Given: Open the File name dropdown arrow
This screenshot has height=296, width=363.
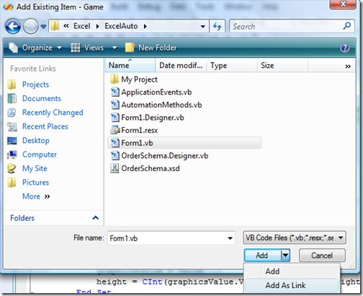Looking at the screenshot, I should tap(230, 238).
